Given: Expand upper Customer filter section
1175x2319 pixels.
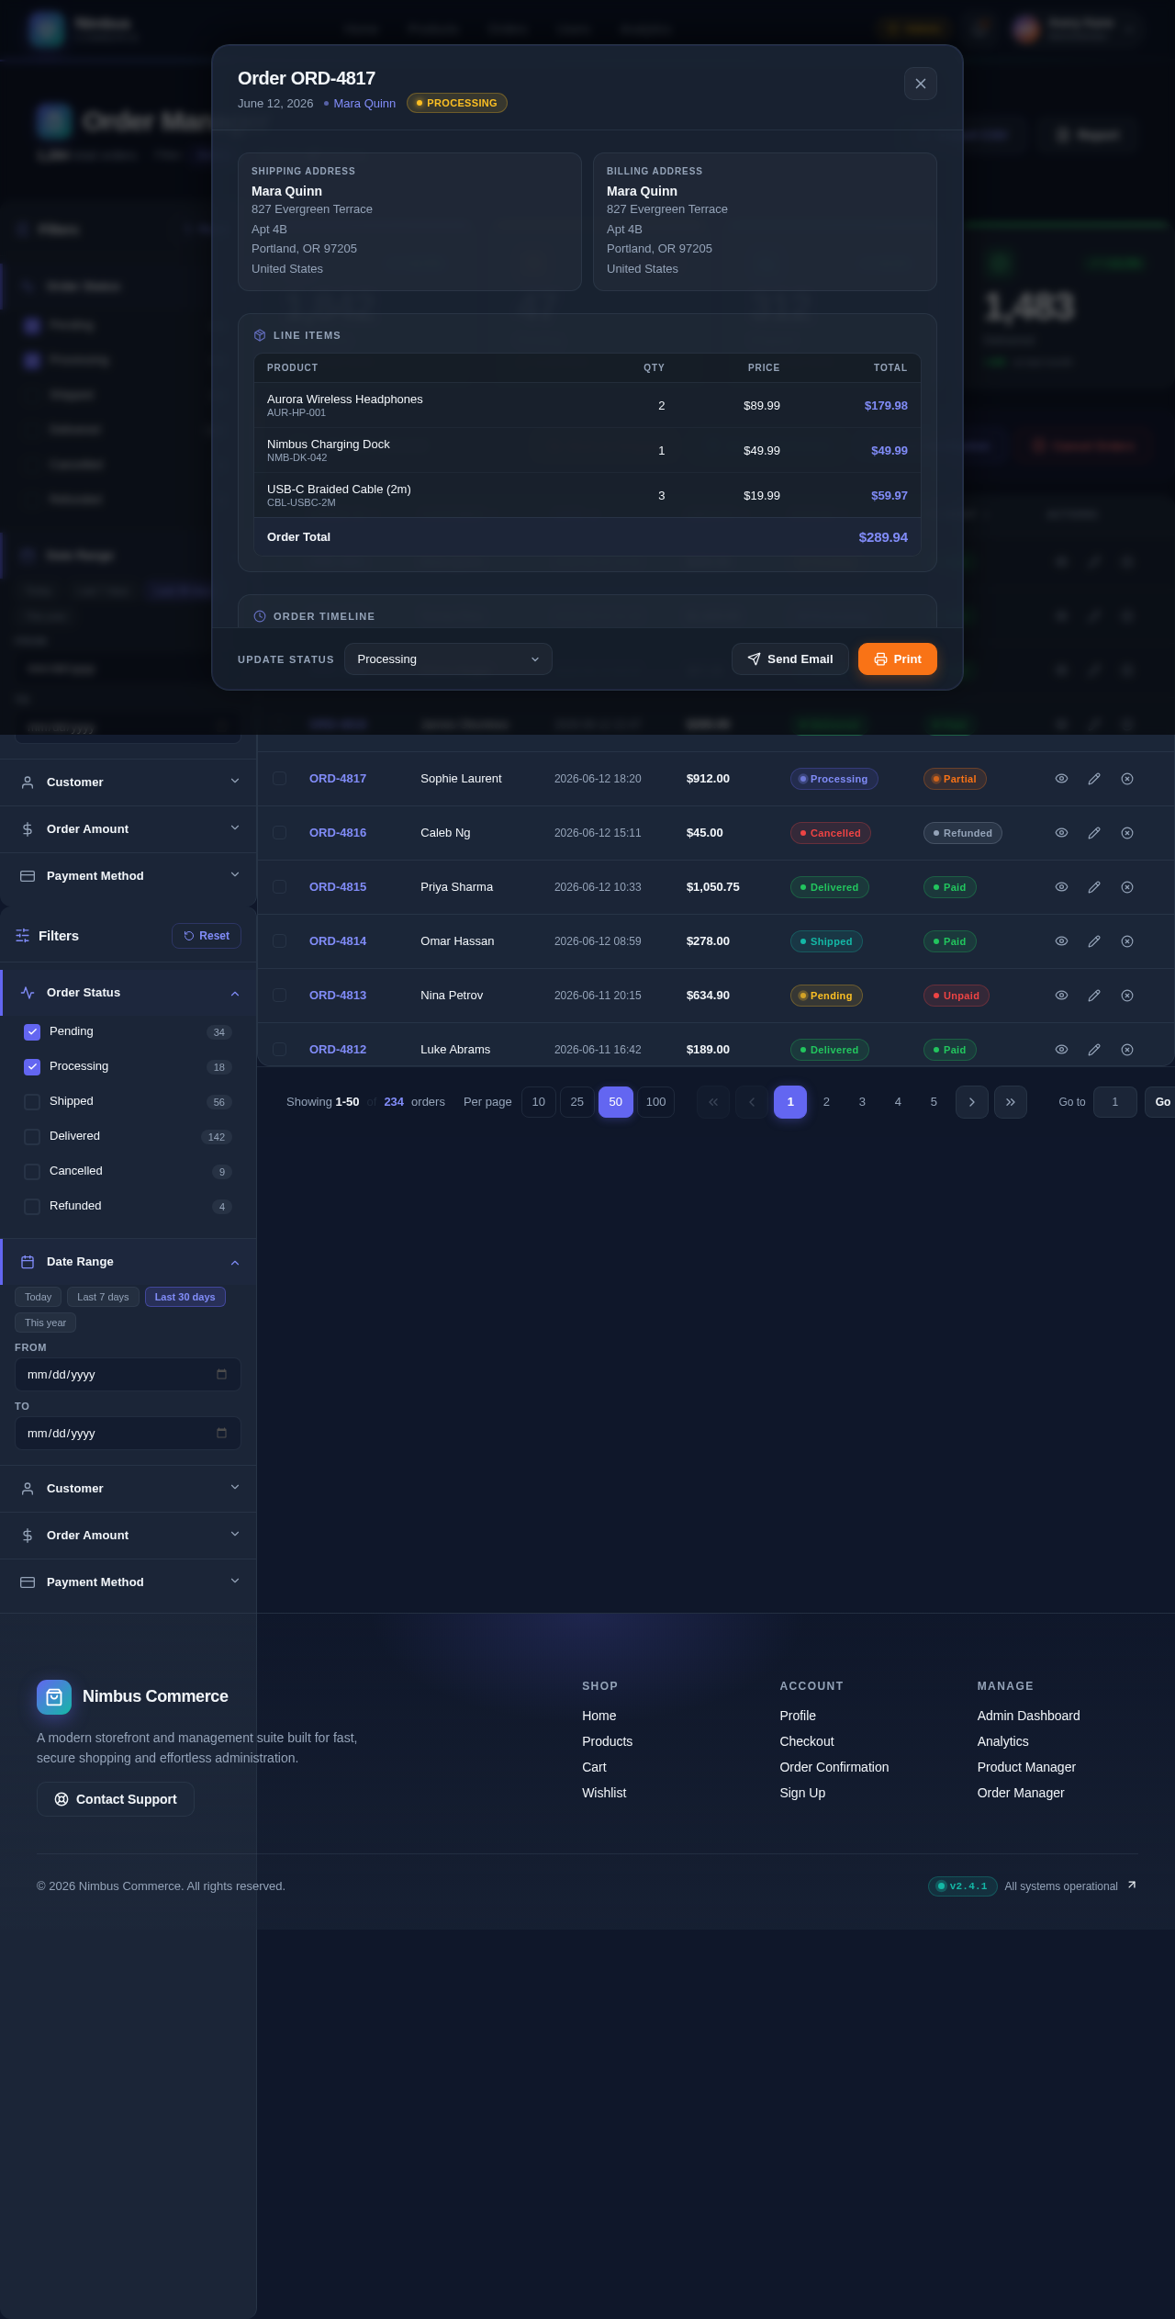Looking at the screenshot, I should pos(129,782).
